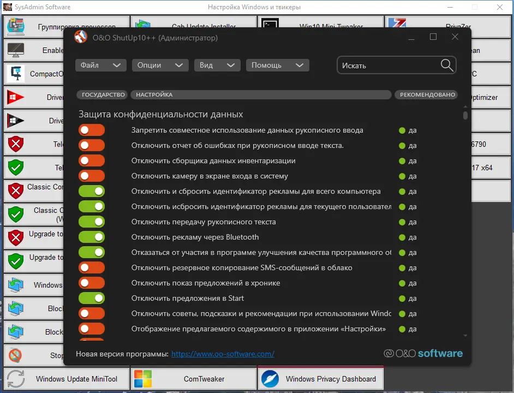Click the green shield Telemetry icon
The image size is (514, 393).
point(15,168)
